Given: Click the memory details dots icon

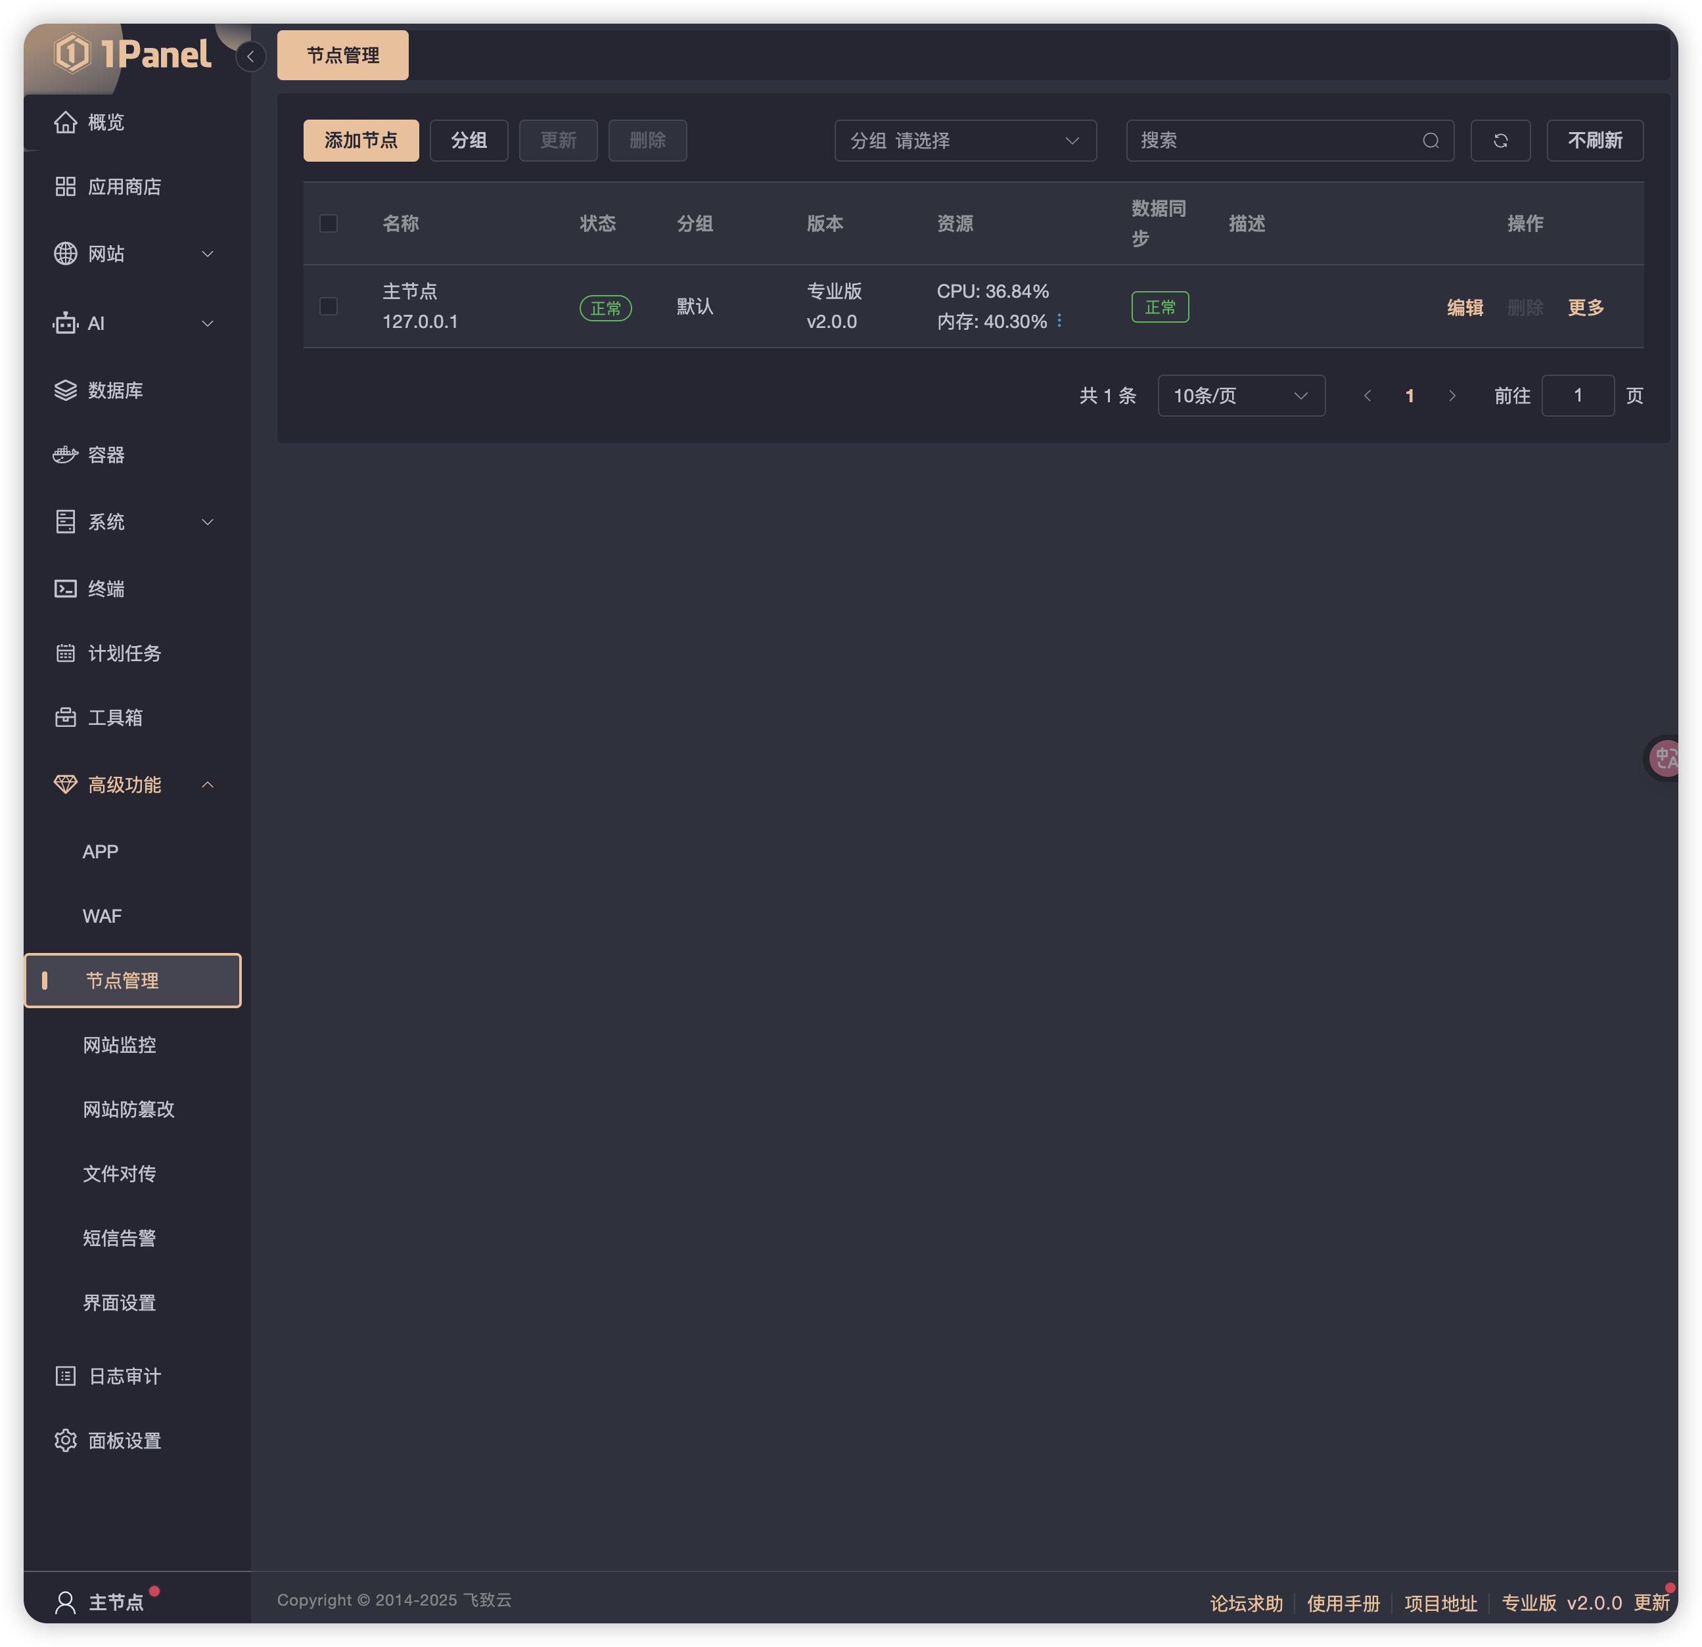Looking at the screenshot, I should point(1059,321).
